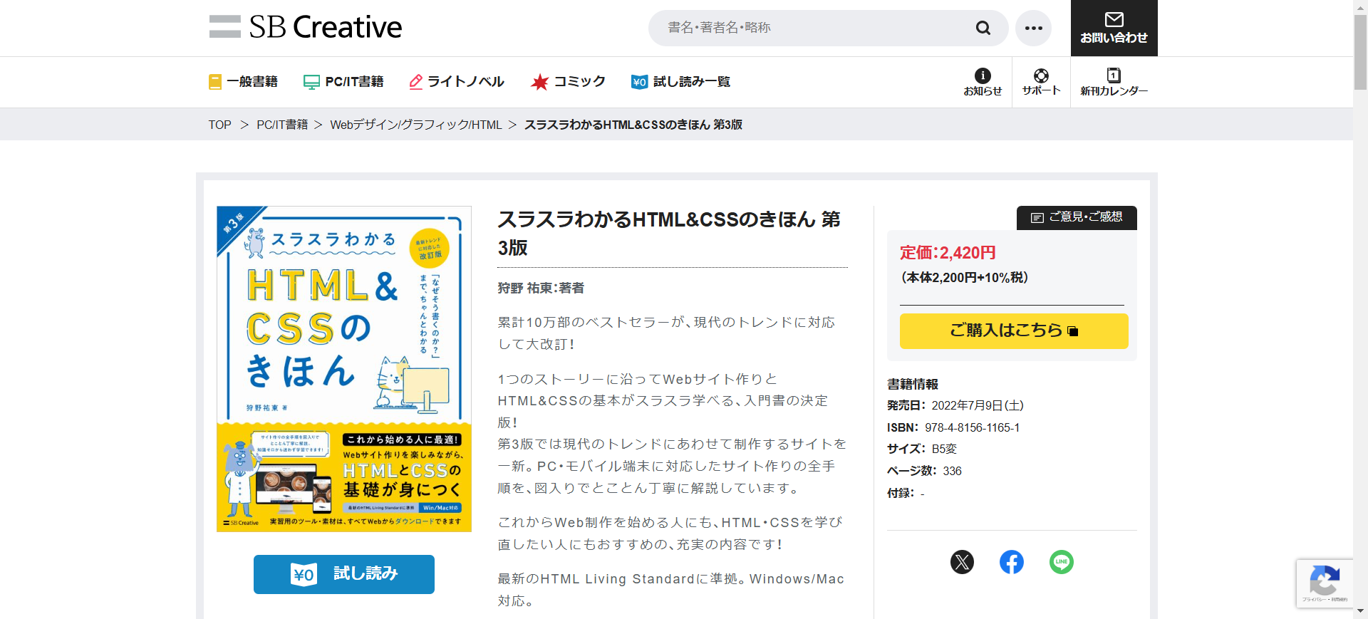This screenshot has height=619, width=1368.
Task: Focus the 書名・著者名・略称 search field
Action: point(812,28)
